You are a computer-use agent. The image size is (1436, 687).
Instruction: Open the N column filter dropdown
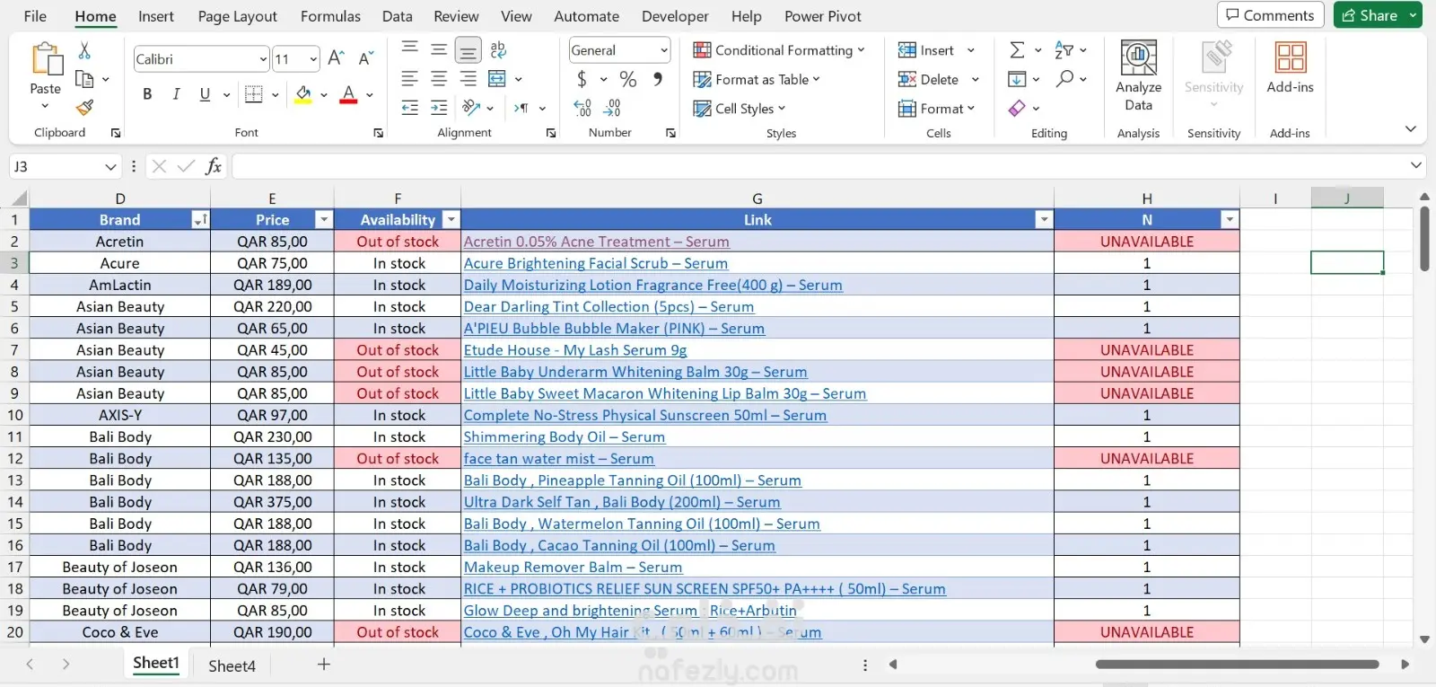click(x=1230, y=220)
